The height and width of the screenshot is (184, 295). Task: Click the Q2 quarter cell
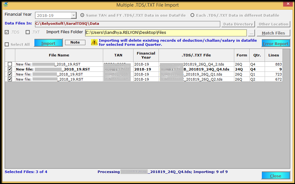tap(257, 79)
